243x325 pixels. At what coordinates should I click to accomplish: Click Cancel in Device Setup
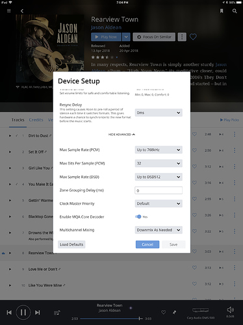147,244
